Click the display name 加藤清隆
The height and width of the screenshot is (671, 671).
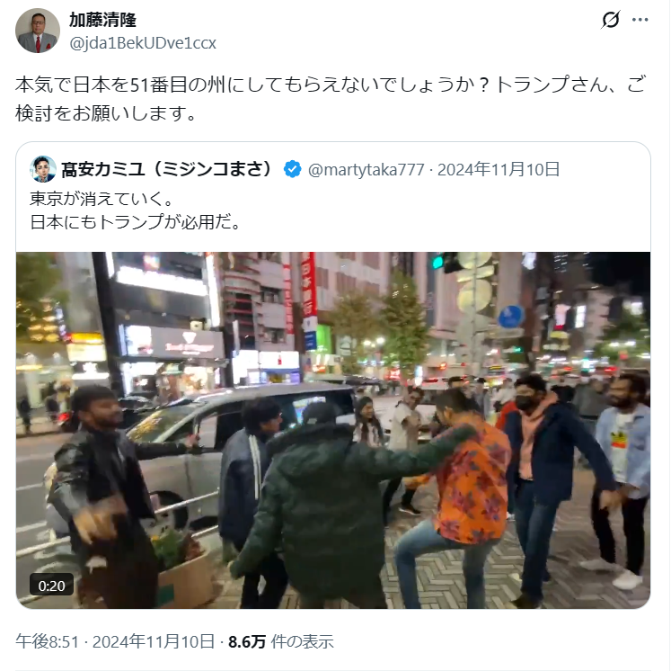tap(102, 20)
